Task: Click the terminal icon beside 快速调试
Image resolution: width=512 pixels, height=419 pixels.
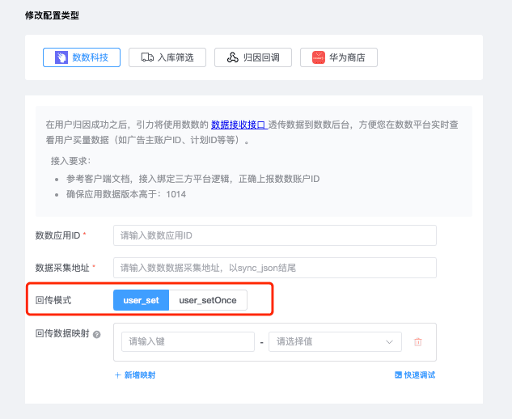Action: coord(398,375)
